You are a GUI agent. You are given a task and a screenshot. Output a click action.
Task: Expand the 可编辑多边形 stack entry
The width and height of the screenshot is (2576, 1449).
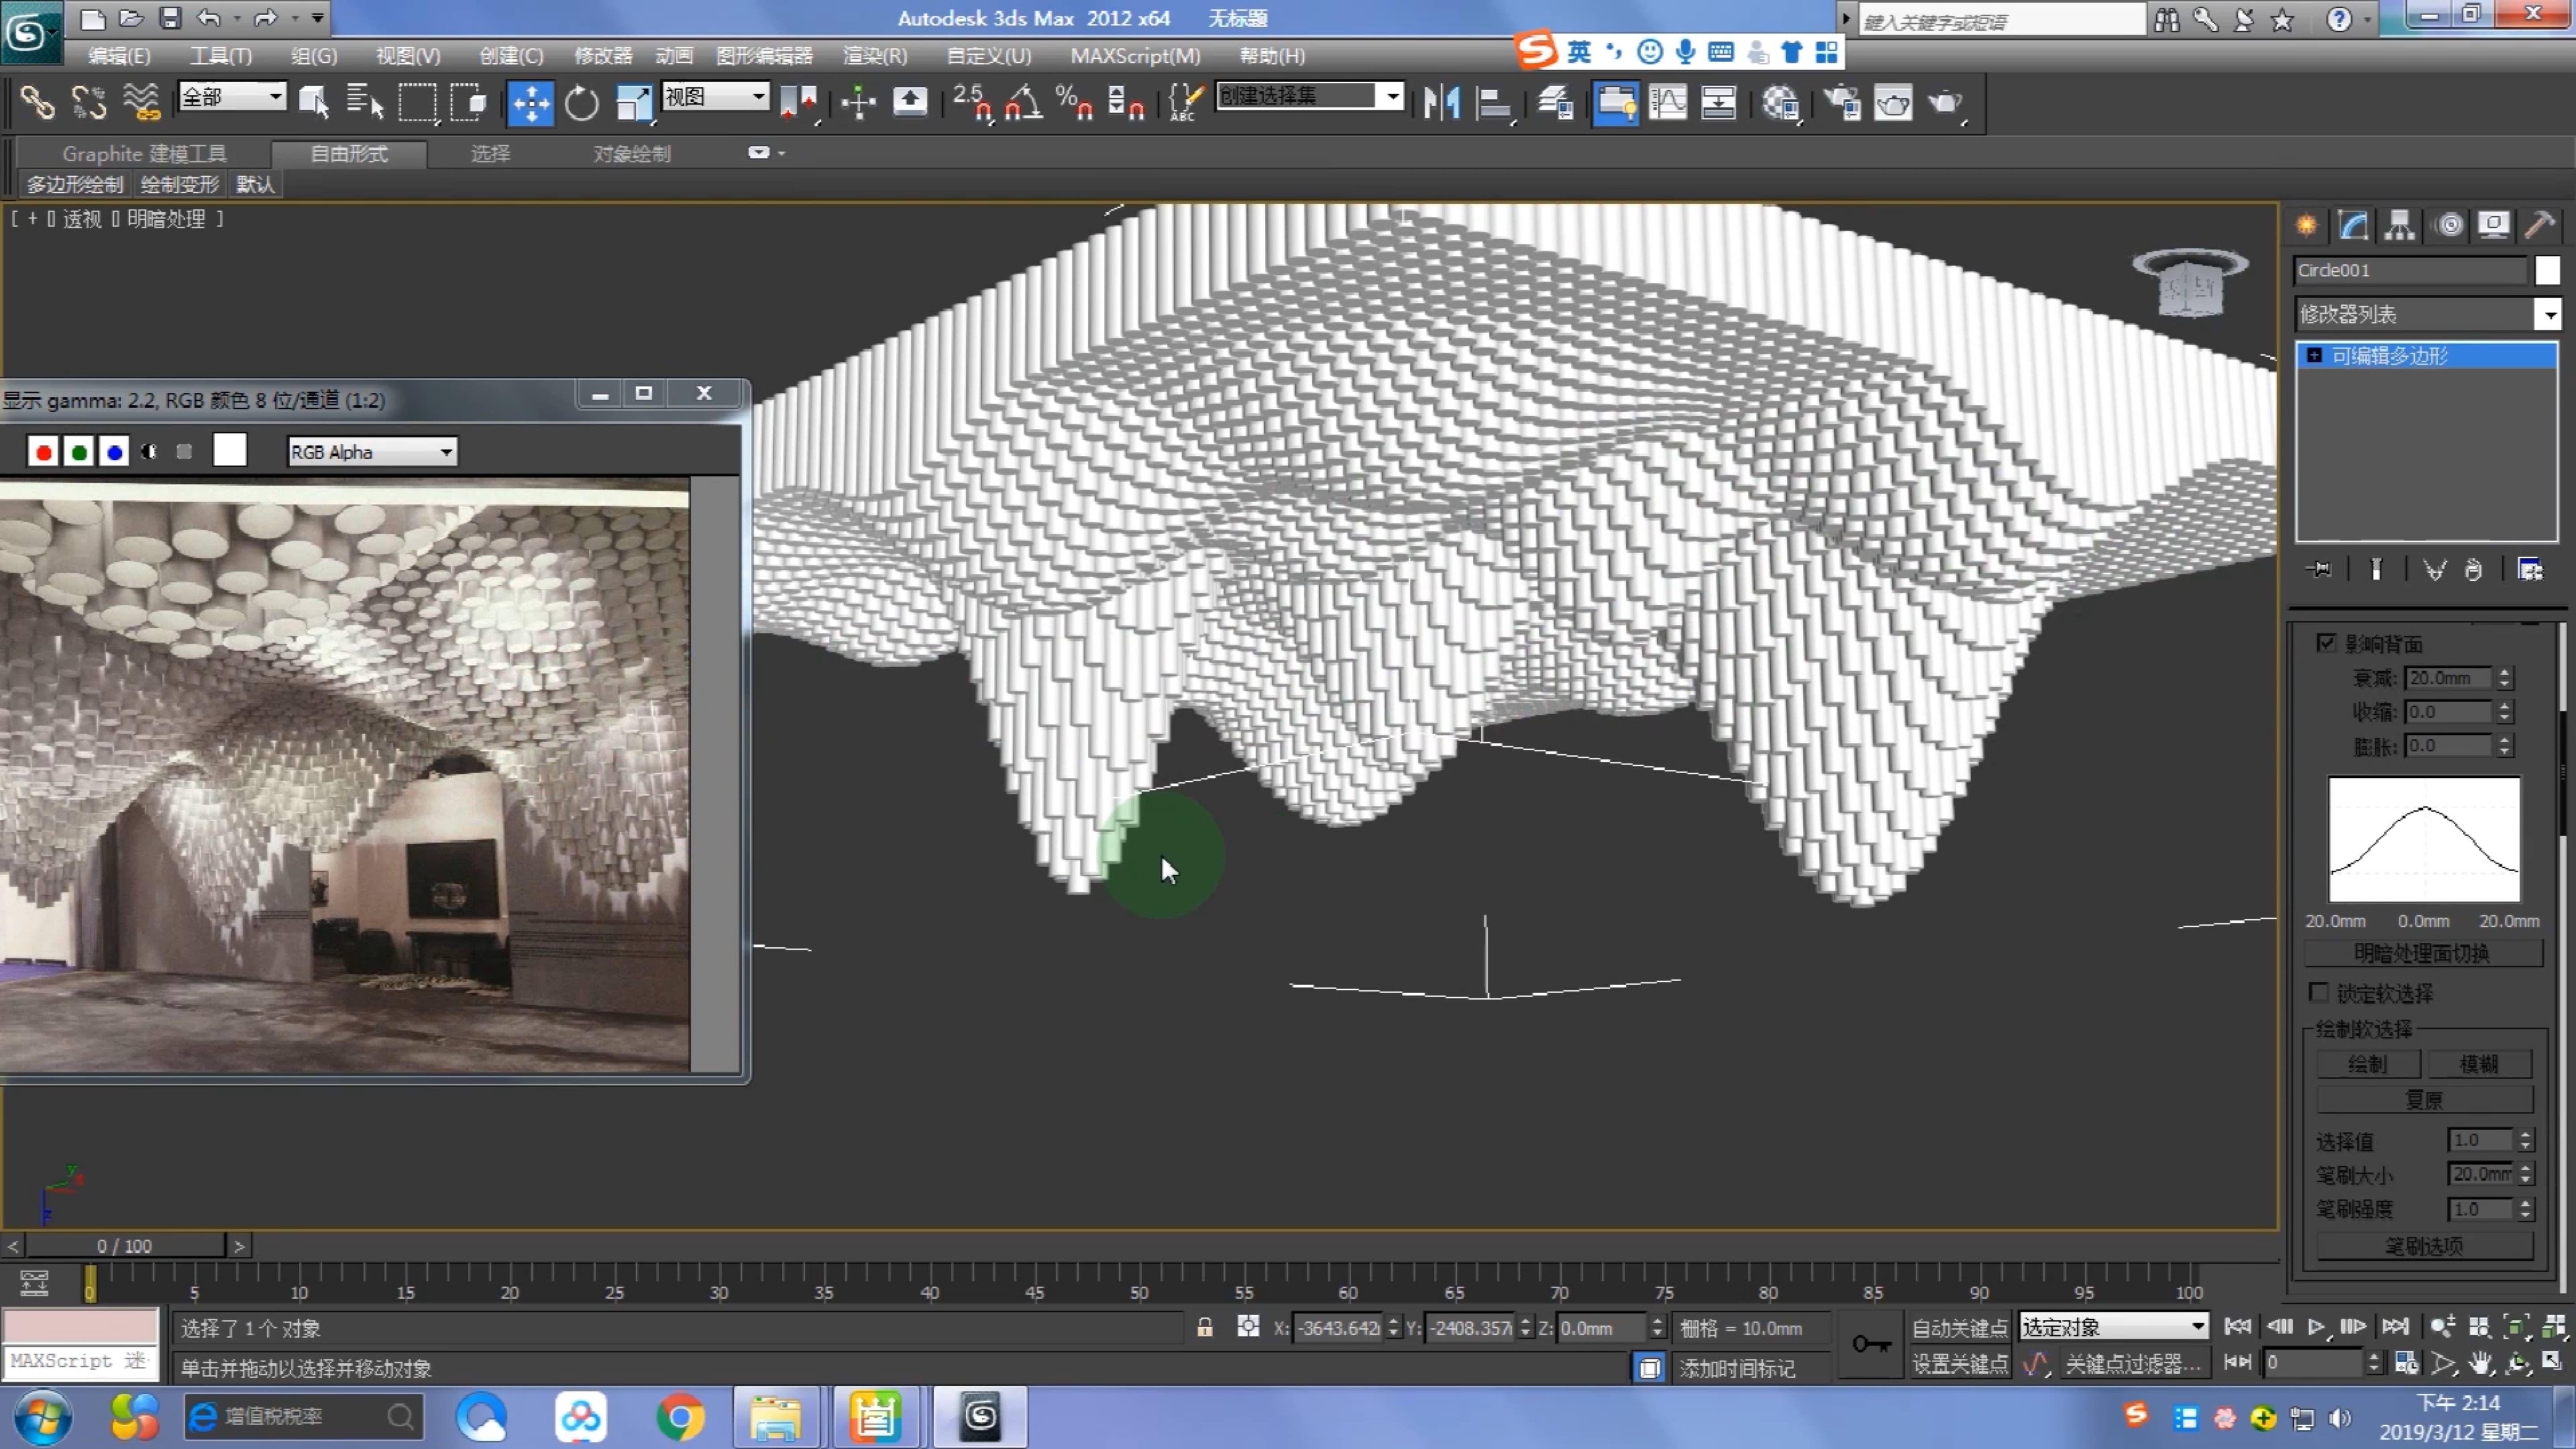pos(2314,356)
